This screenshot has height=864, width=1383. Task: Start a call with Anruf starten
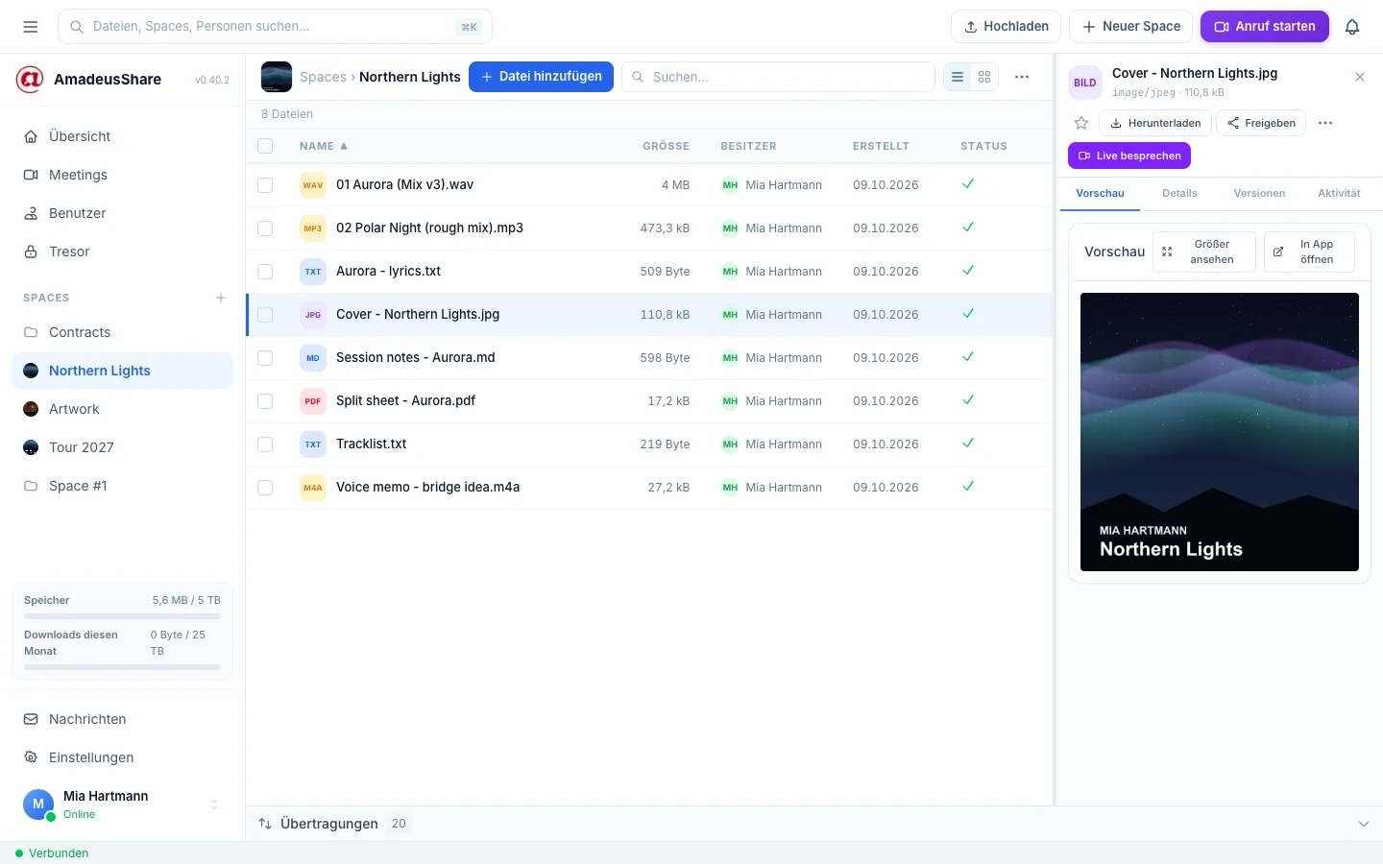pos(1265,27)
